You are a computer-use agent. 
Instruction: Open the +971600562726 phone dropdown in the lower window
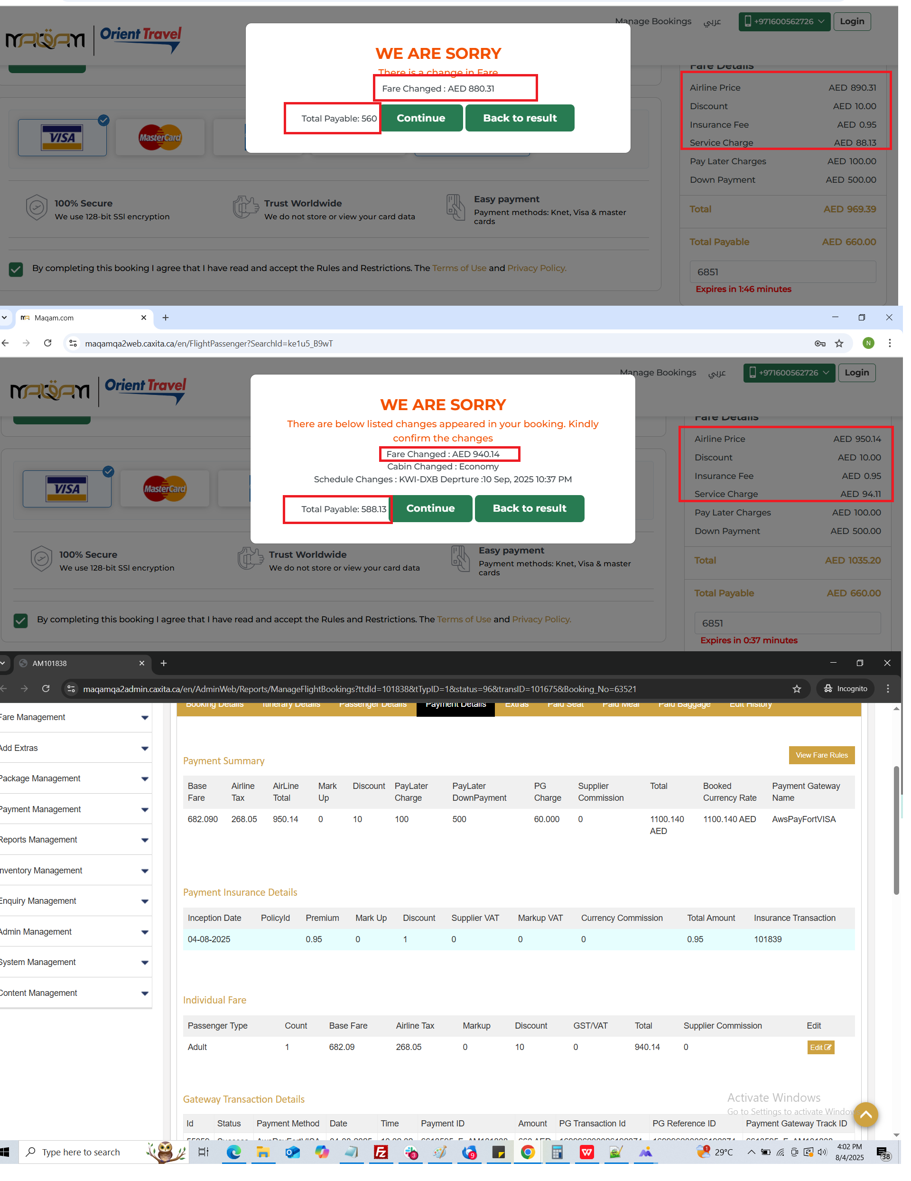click(x=789, y=373)
